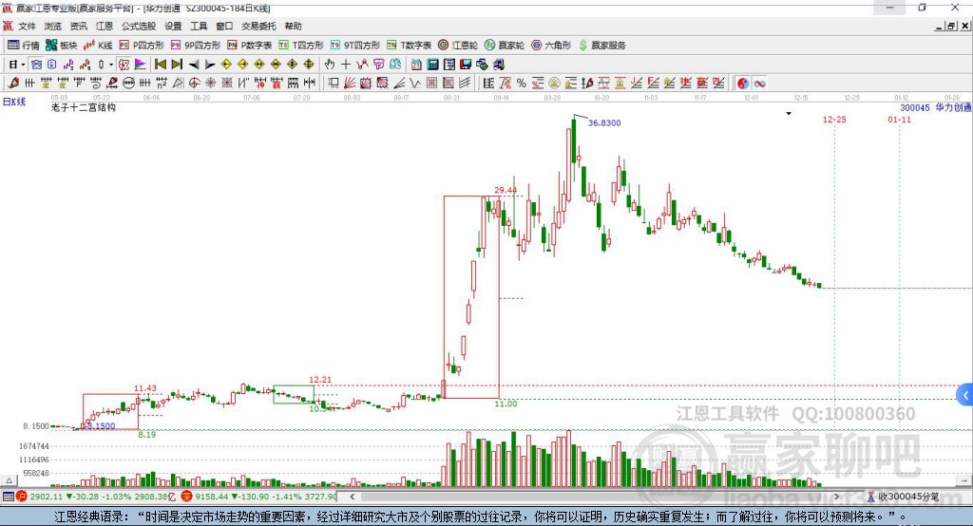
Task: Select the zigzag wave line tool
Action: 415,84
